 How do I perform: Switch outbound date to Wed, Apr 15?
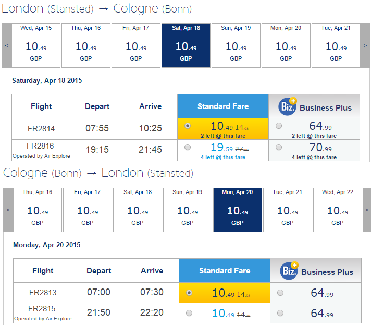(x=36, y=45)
